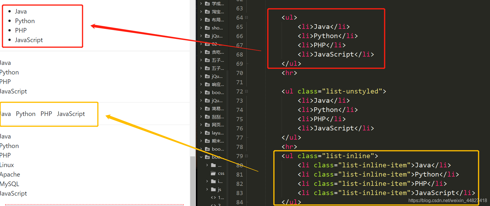Fold the code block at line 64
This screenshot has width=490, height=206.
coord(247,18)
